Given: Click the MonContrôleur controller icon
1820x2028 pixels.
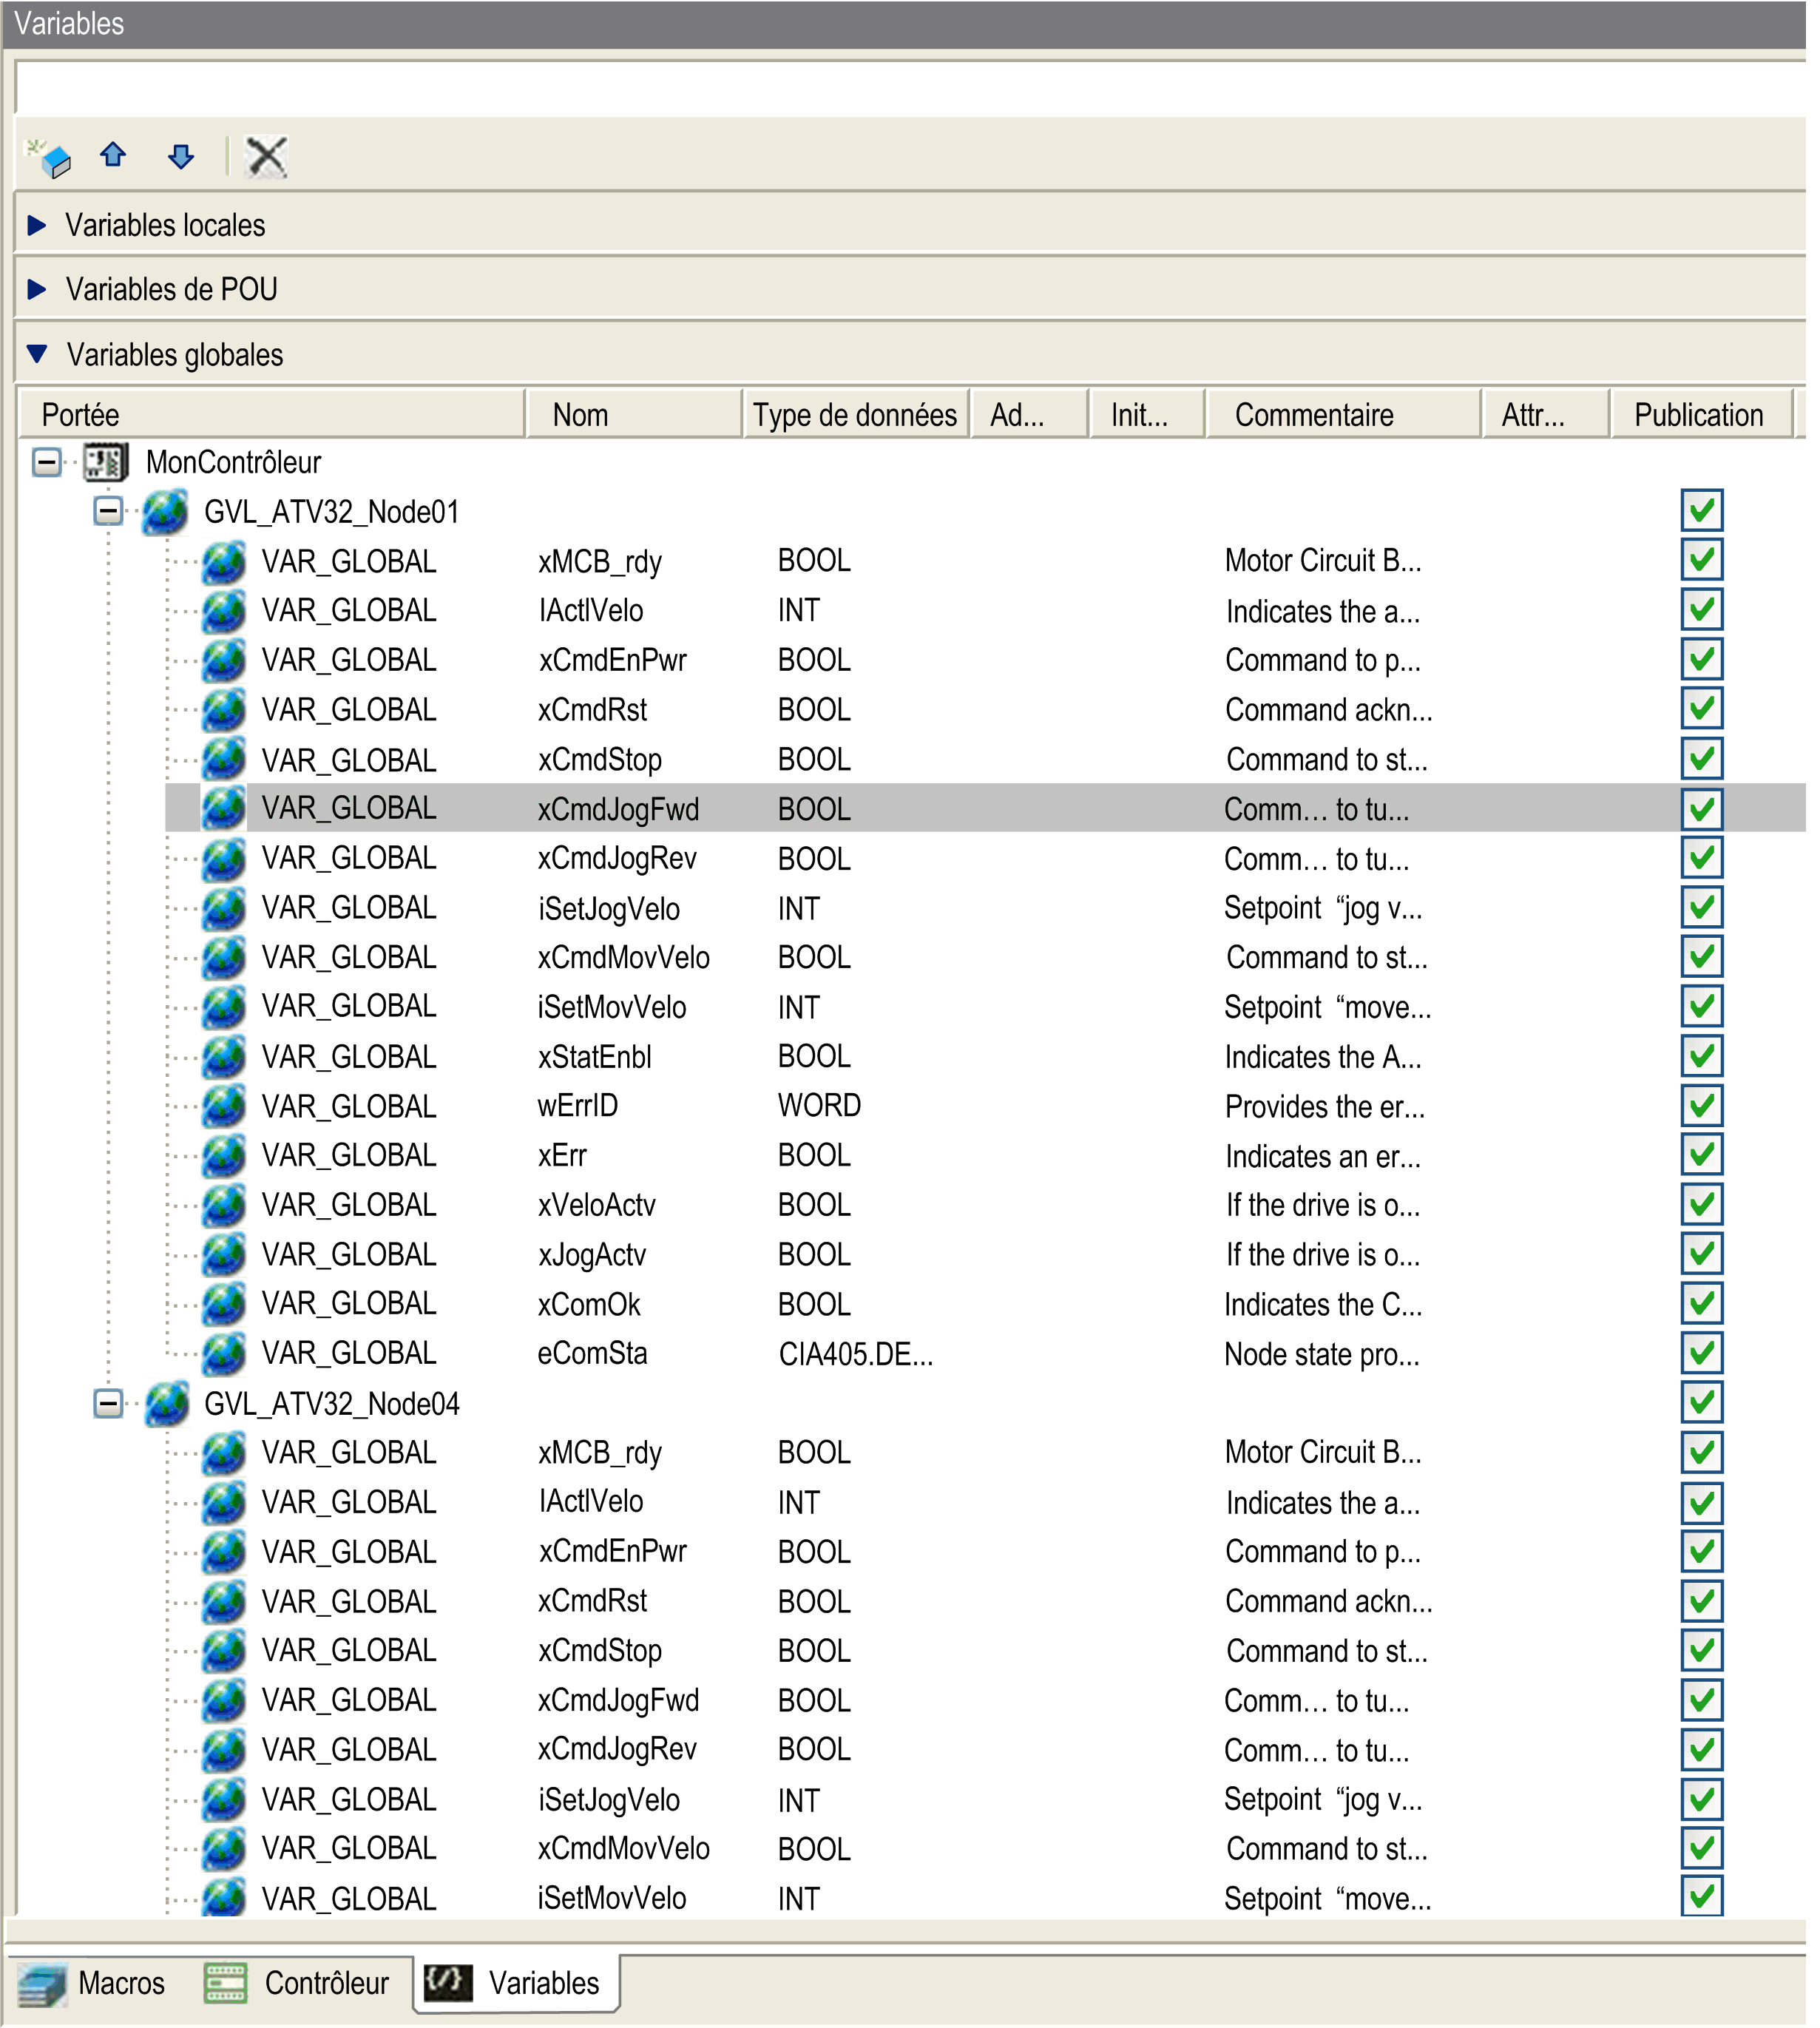Looking at the screenshot, I should click(106, 462).
